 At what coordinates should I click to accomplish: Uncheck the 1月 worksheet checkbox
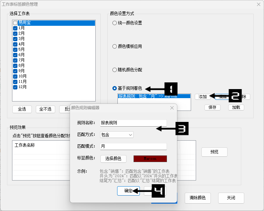(15, 28)
